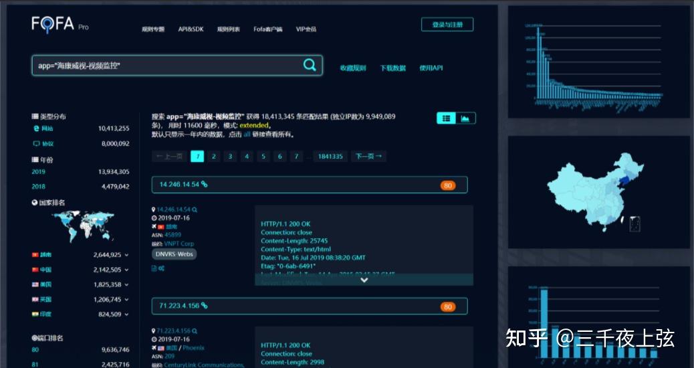Screen dimensions: 694x368
Task: Filter results by year 2019
Action: point(39,172)
